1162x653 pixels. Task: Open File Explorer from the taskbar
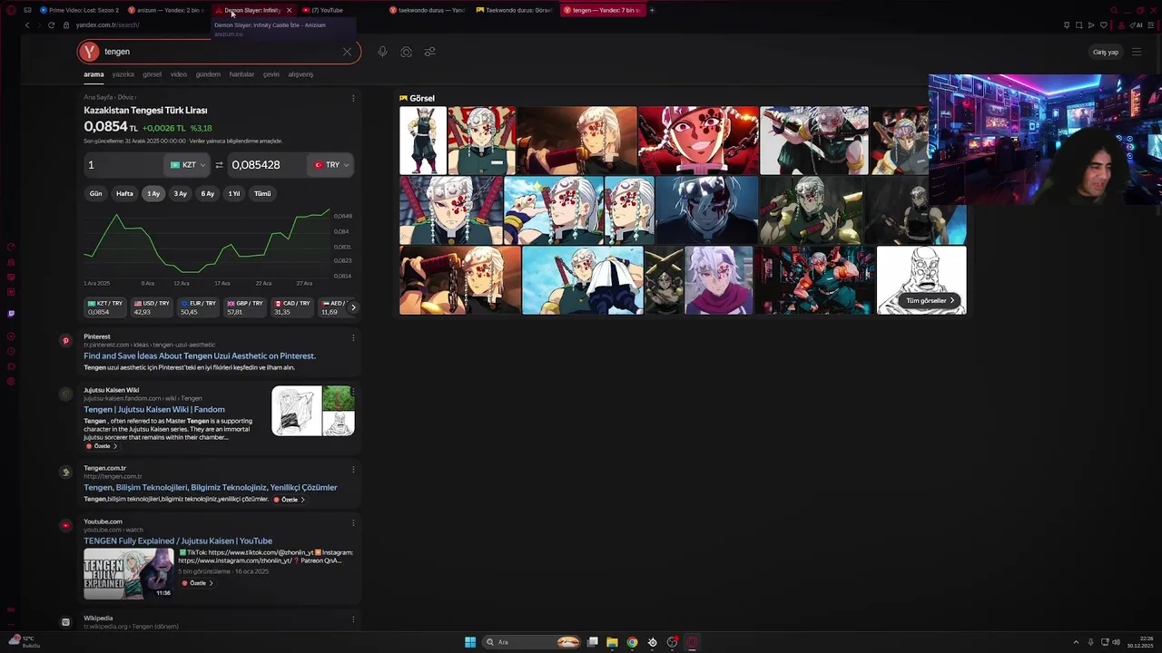612,642
